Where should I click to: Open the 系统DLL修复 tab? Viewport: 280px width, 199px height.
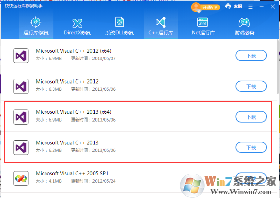click(x=119, y=26)
